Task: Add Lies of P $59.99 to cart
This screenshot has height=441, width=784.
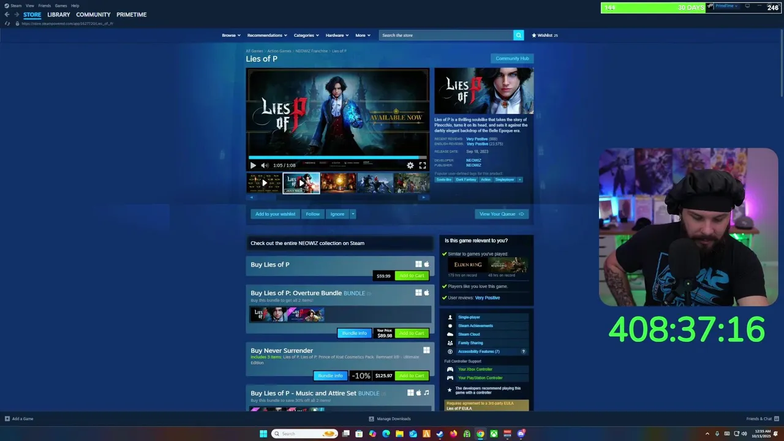Action: (412, 276)
